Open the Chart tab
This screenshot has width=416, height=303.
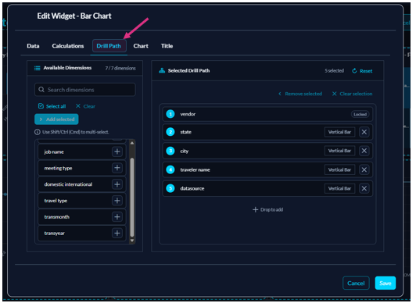coord(141,46)
